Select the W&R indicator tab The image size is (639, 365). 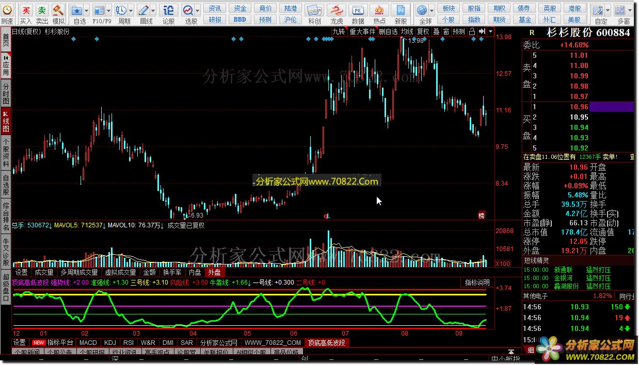[148, 342]
